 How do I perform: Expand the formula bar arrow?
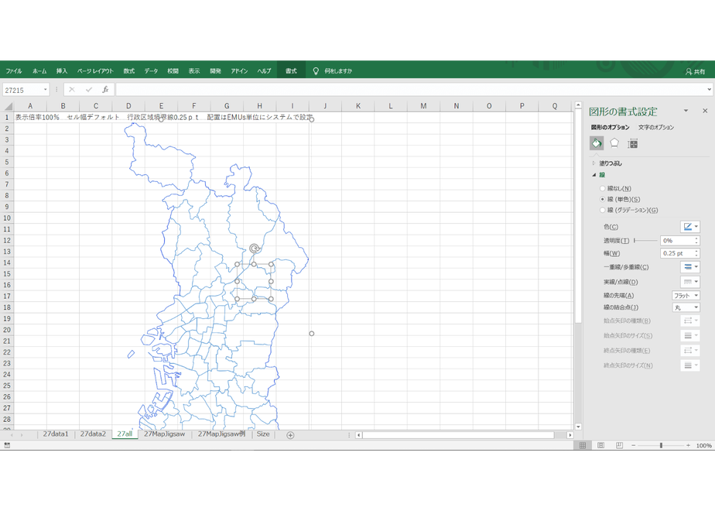709,90
